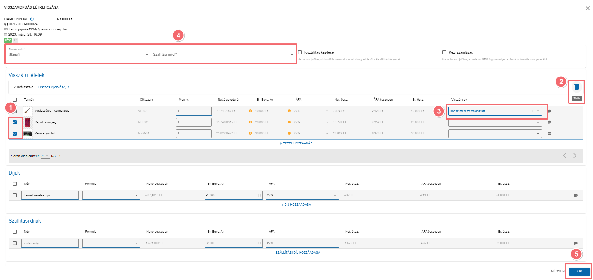Click Mégsem to cancel
This screenshot has height=280, width=593.
(x=557, y=271)
